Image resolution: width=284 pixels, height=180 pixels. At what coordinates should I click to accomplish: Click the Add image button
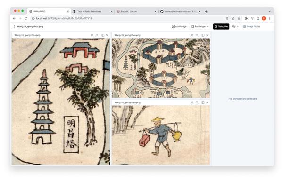click(x=179, y=26)
